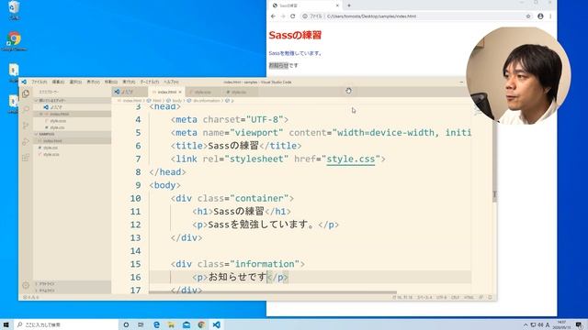588x330 pixels.
Task: Switch to VS Code via its taskbar icon
Action: (217, 324)
